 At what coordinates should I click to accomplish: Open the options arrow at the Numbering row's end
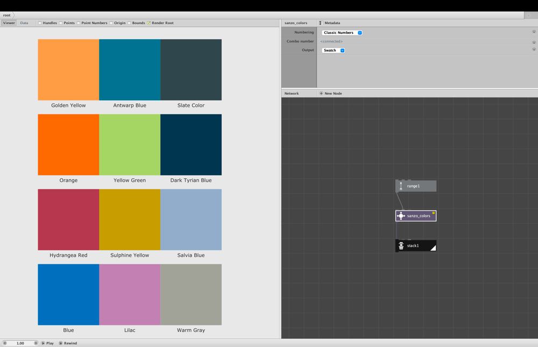pyautogui.click(x=534, y=32)
